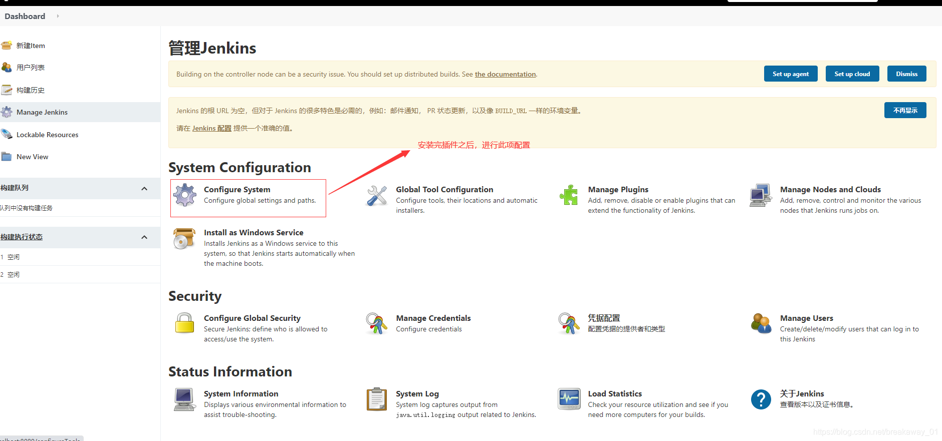The image size is (942, 441).
Task: Click the 不再显示 button
Action: pos(905,110)
